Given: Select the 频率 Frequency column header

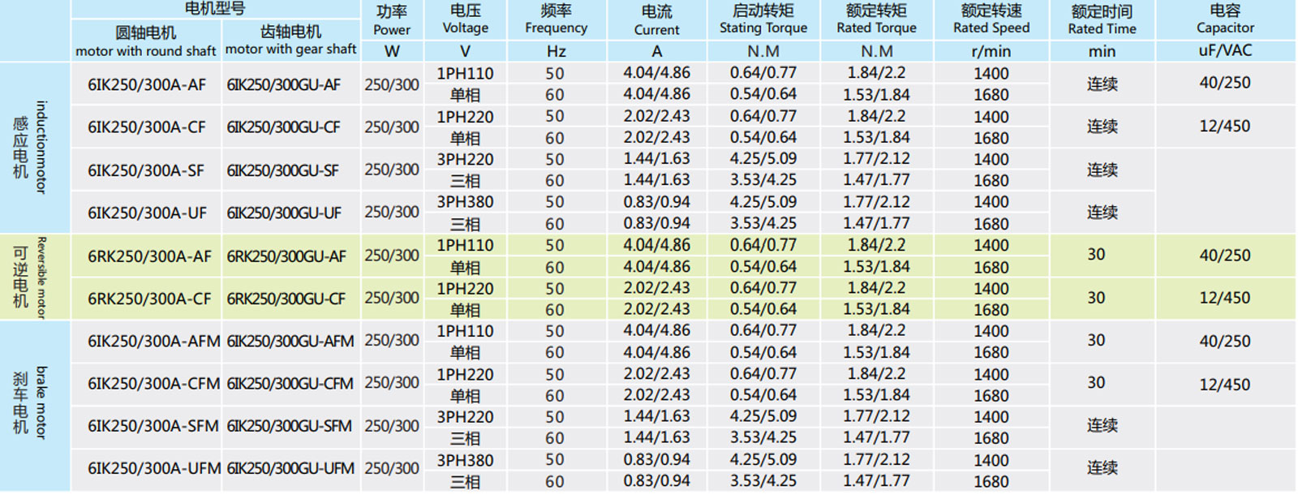Looking at the screenshot, I should [556, 19].
